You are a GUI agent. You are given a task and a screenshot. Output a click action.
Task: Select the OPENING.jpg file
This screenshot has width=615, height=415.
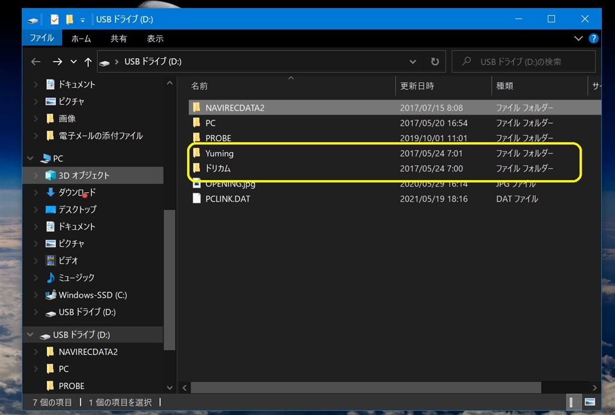point(230,184)
